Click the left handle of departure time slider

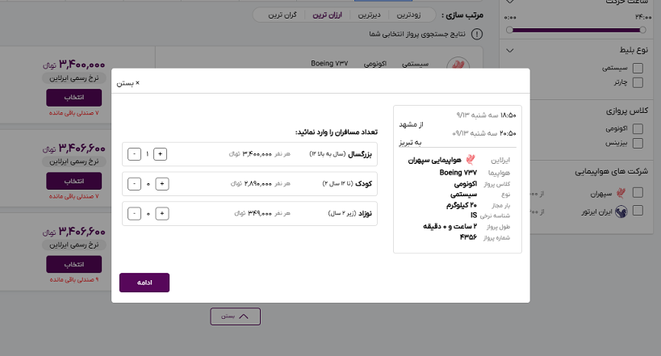(509, 30)
